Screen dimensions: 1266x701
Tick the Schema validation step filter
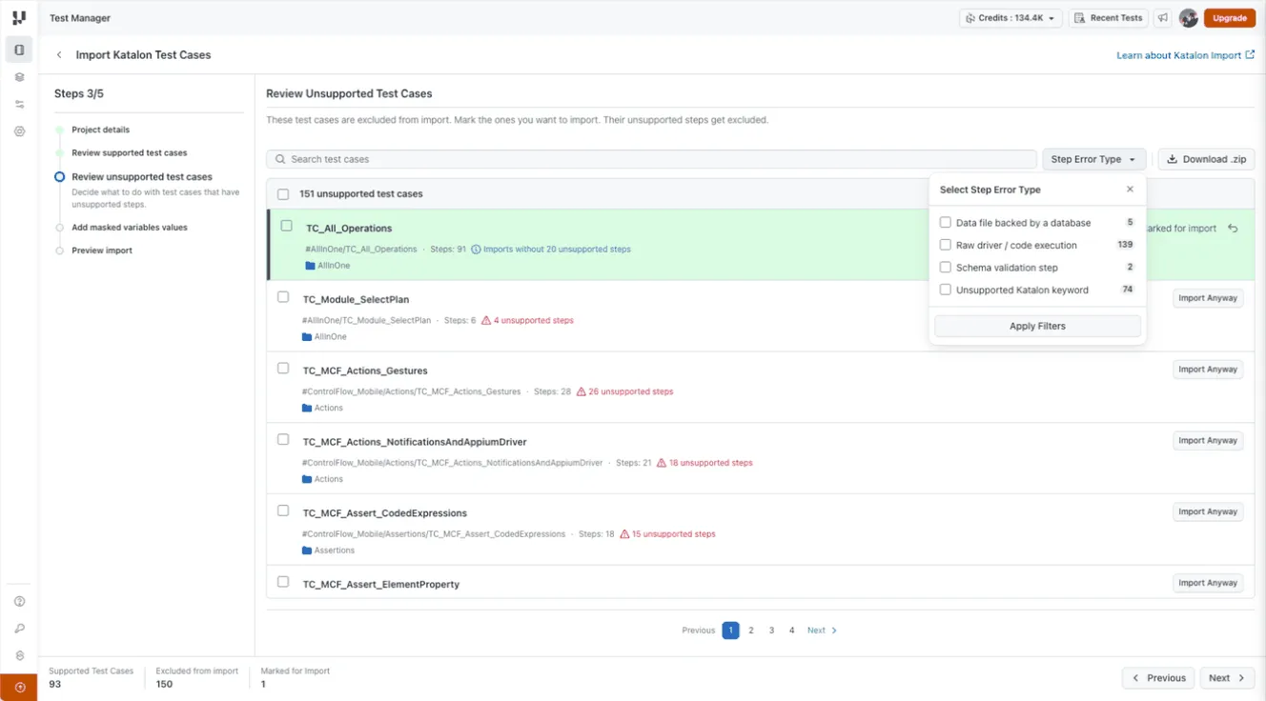946,268
